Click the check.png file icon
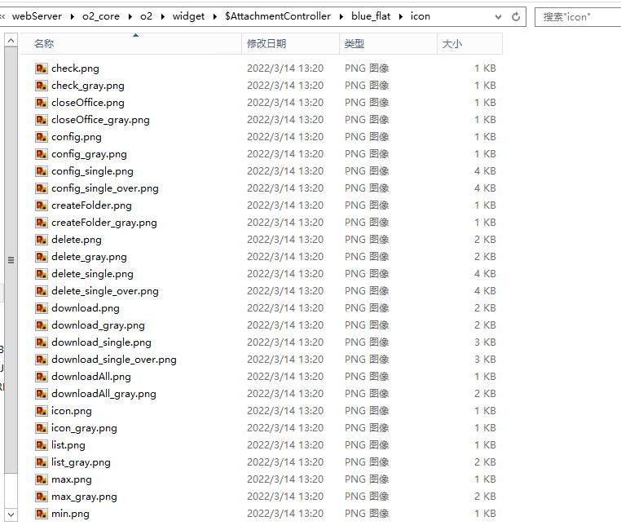 tap(42, 68)
